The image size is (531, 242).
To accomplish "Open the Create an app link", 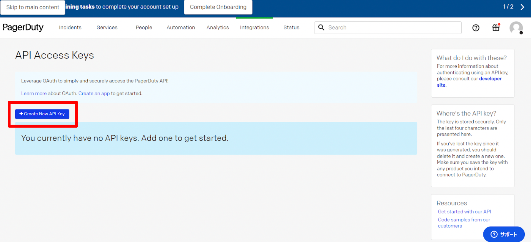I will [x=94, y=94].
